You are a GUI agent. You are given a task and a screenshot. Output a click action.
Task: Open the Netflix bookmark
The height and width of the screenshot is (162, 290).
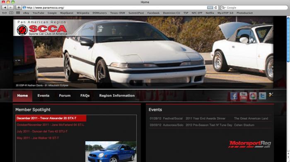(x=210, y=13)
